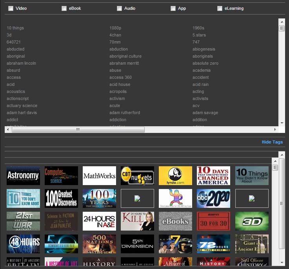Open A Giant in Ancient Egypt tile
Image resolution: width=289 pixels, height=269 pixels.
pyautogui.click(x=252, y=244)
